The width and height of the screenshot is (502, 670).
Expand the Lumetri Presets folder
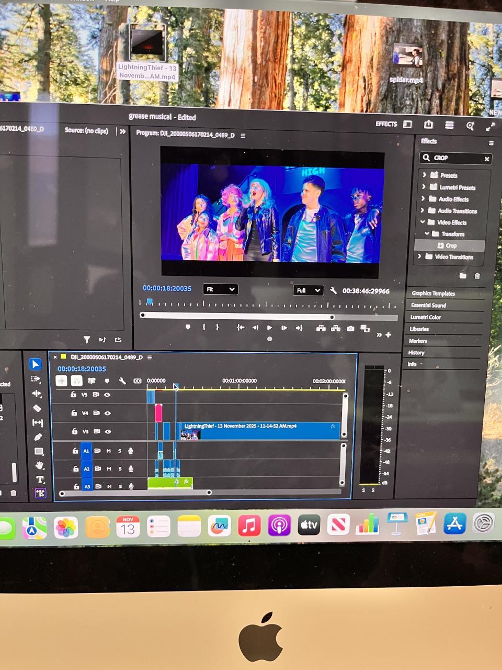click(424, 187)
